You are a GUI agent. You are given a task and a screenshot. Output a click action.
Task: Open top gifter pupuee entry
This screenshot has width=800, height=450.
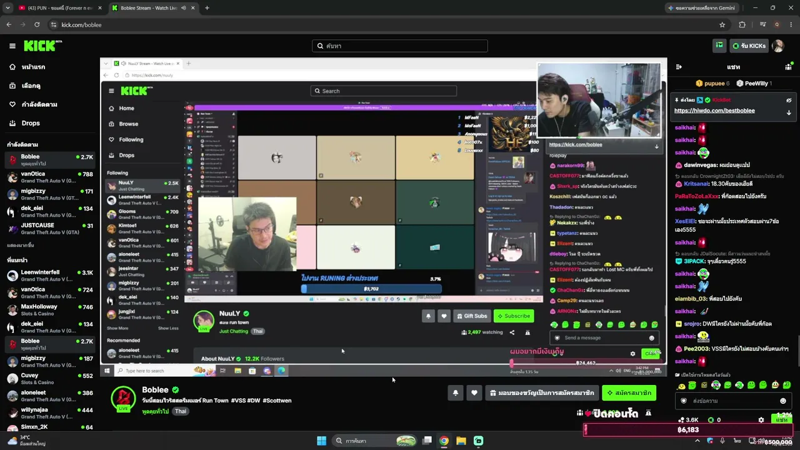[712, 83]
